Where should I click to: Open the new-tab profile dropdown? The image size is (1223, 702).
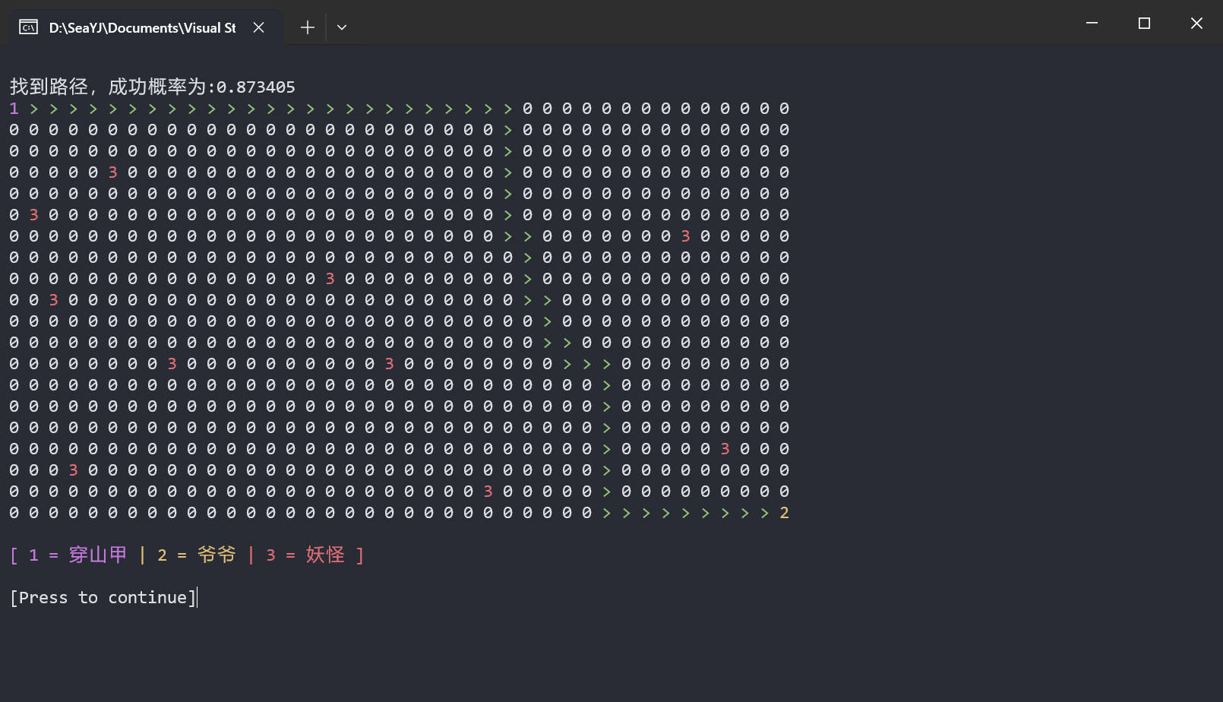342,27
